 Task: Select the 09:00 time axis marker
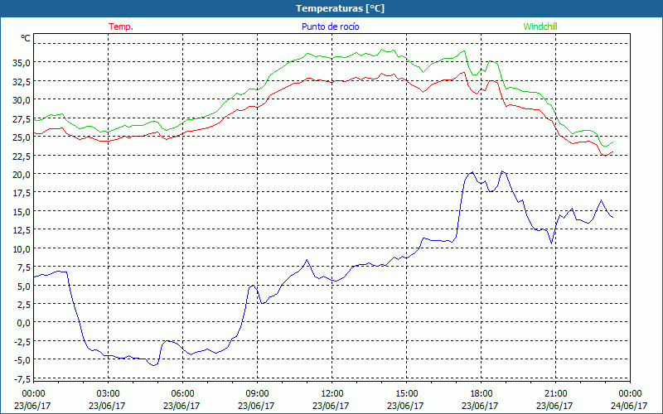pyautogui.click(x=257, y=393)
